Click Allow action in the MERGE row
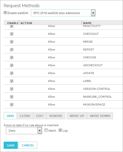The width and height of the screenshot is (123, 152). pos(51,42)
